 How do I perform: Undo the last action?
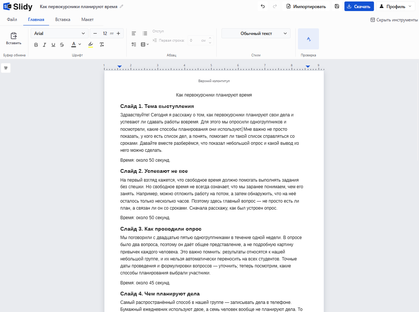click(x=263, y=6)
